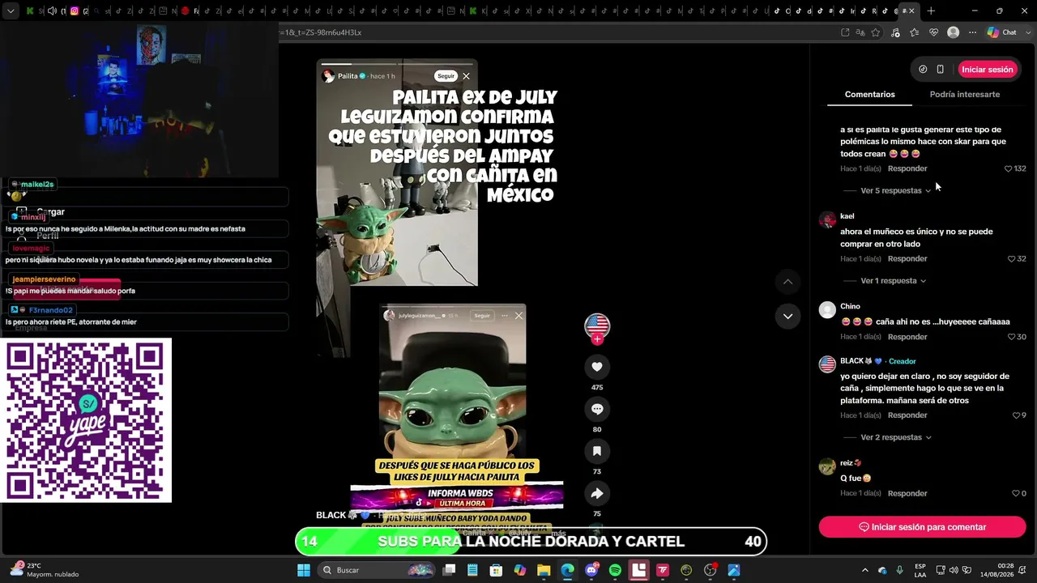Expand Ver 1 respuesta under kael
The width and height of the screenshot is (1037, 583).
click(x=893, y=281)
